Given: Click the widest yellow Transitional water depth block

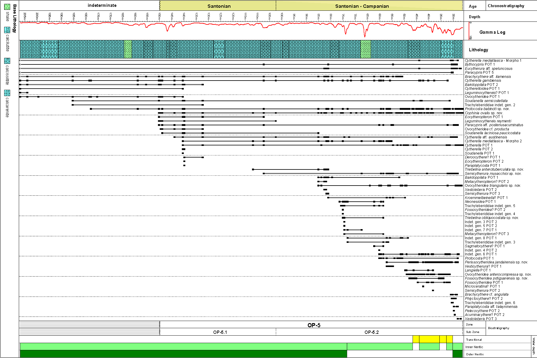Looking at the screenshot, I should pyautogui.click(x=429, y=339).
